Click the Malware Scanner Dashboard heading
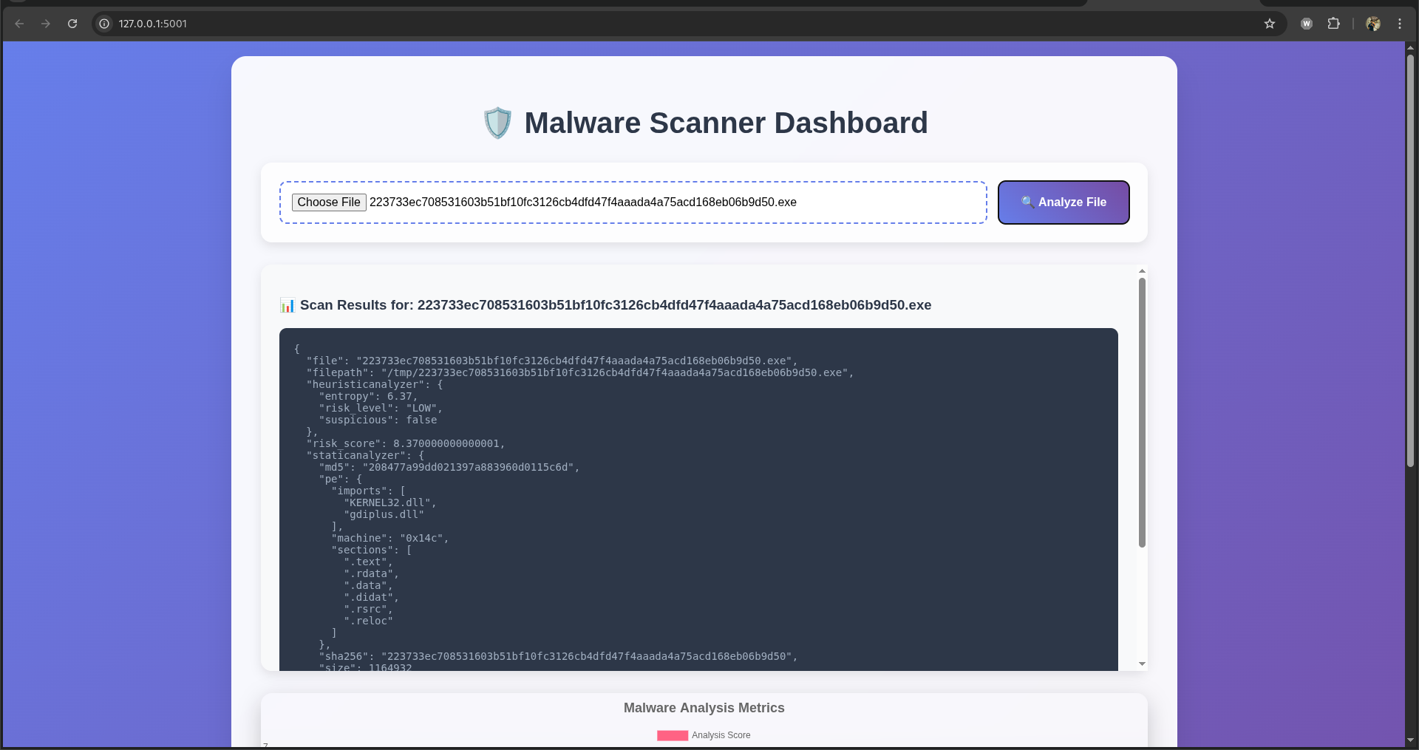Viewport: 1419px width, 750px height. click(726, 123)
